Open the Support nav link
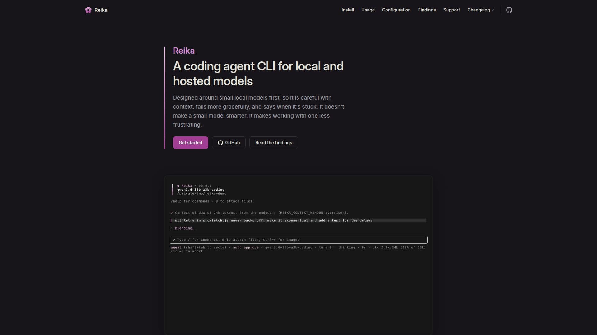The height and width of the screenshot is (335, 597). point(451,10)
